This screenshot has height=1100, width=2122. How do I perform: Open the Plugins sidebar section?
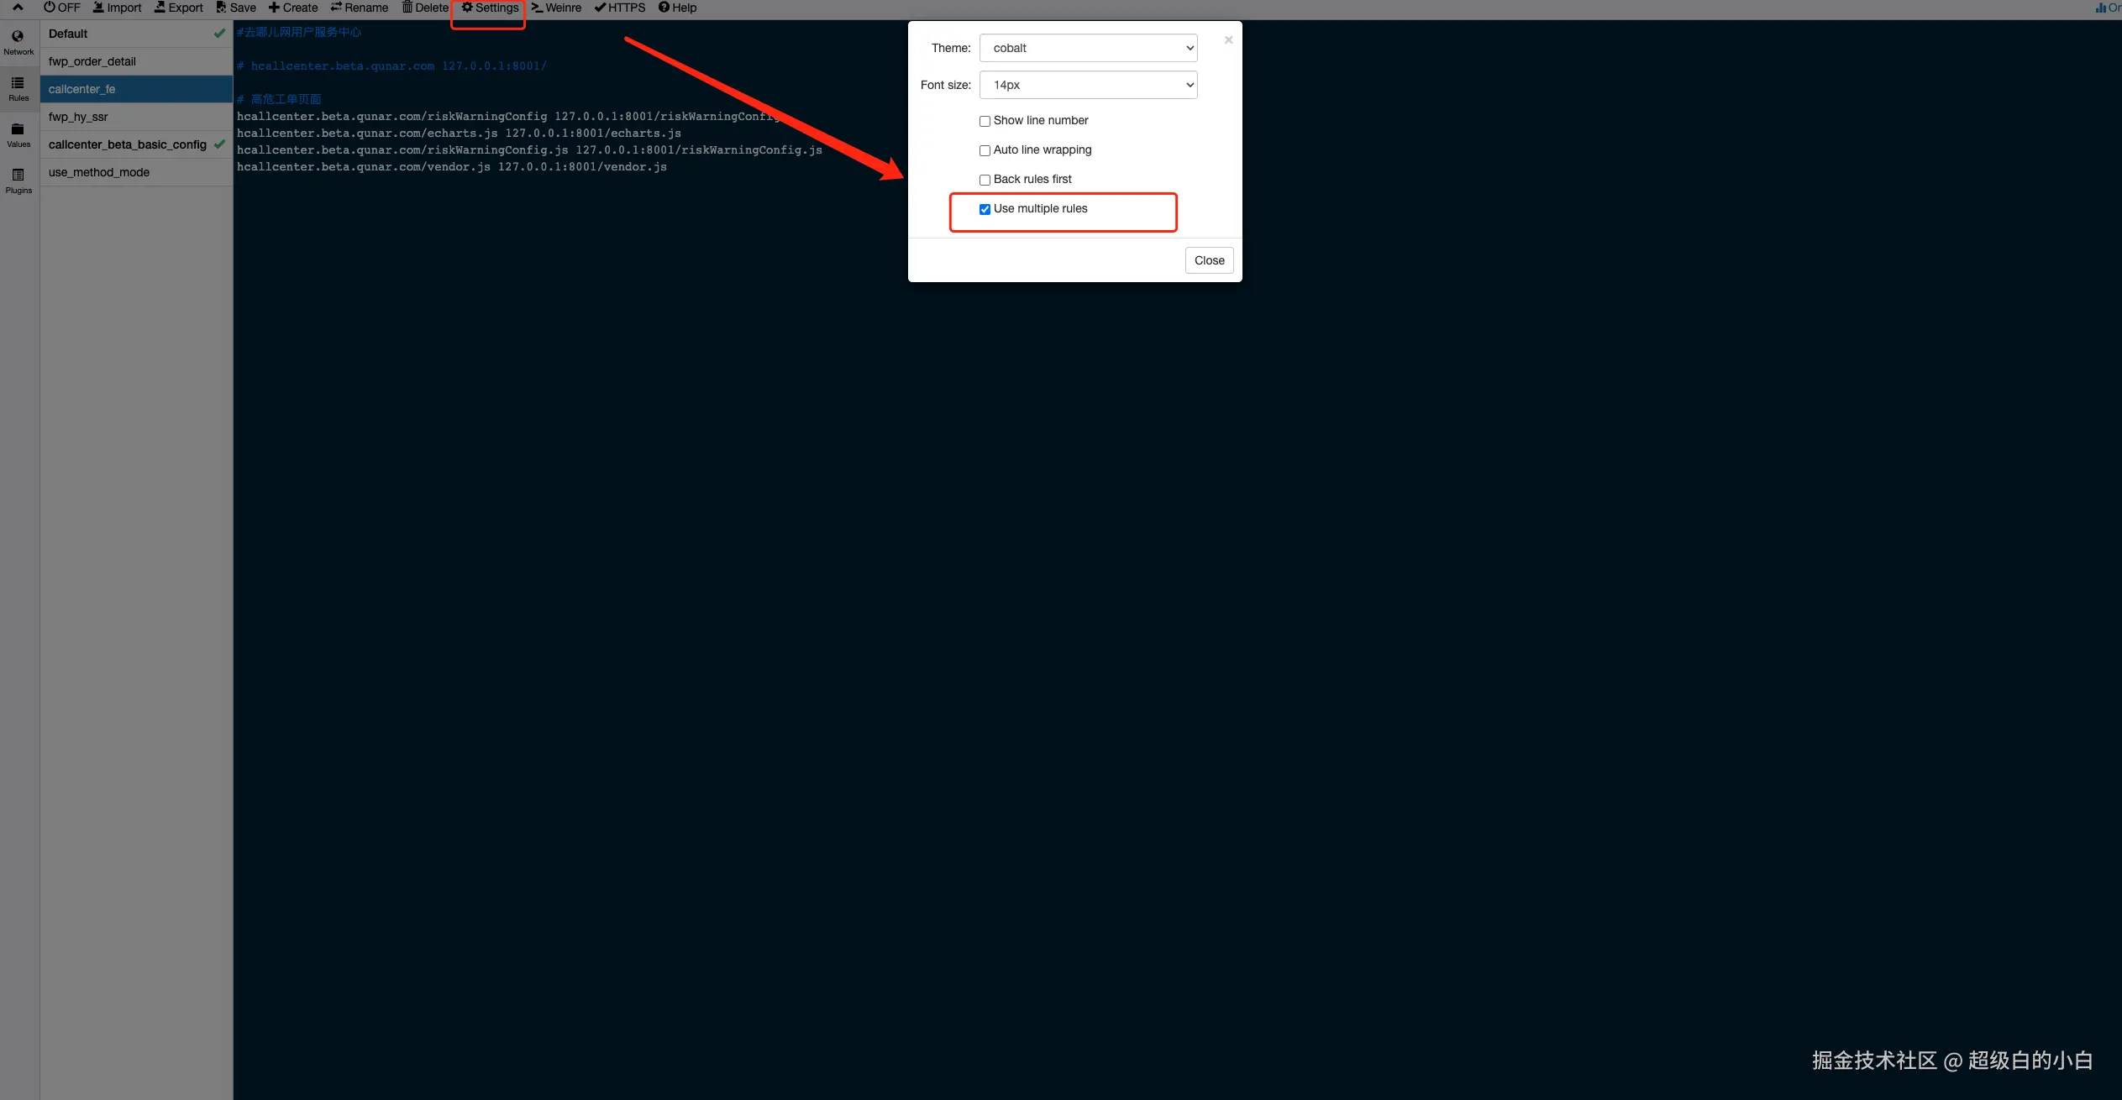pyautogui.click(x=18, y=181)
